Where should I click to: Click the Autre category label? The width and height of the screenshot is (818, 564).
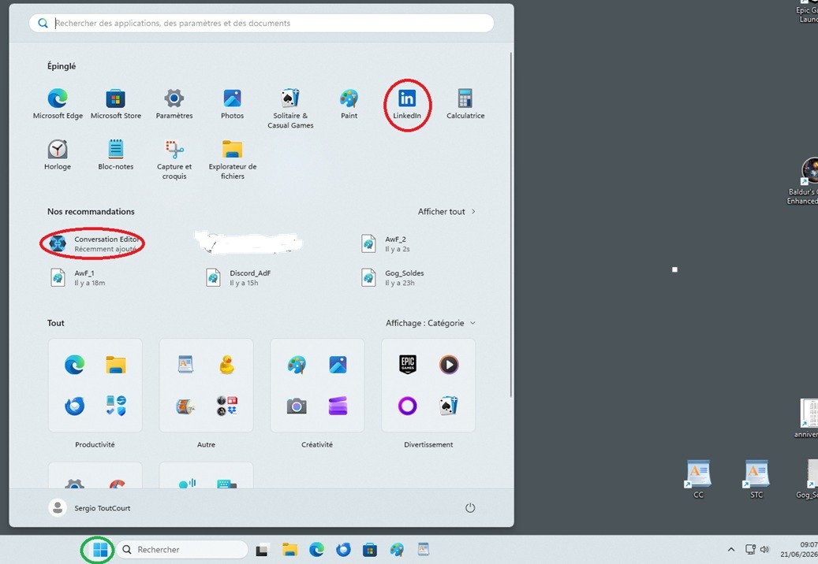coord(206,445)
